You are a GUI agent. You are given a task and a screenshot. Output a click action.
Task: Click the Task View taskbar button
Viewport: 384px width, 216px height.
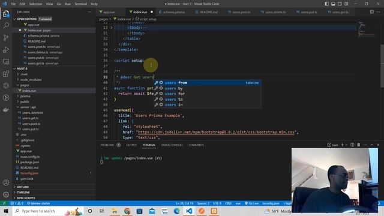pyautogui.click(x=102, y=211)
